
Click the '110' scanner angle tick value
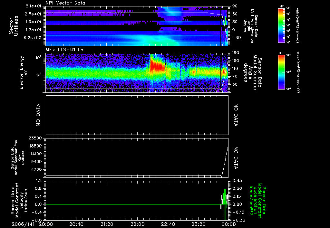click(236, 69)
